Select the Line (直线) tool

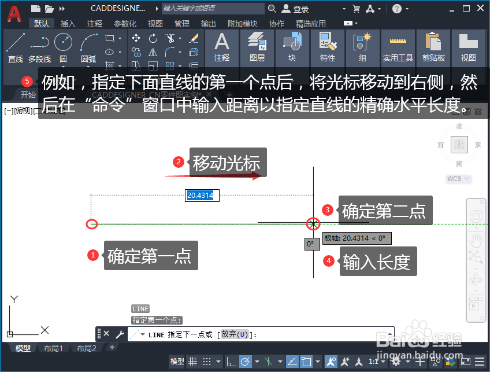15,47
